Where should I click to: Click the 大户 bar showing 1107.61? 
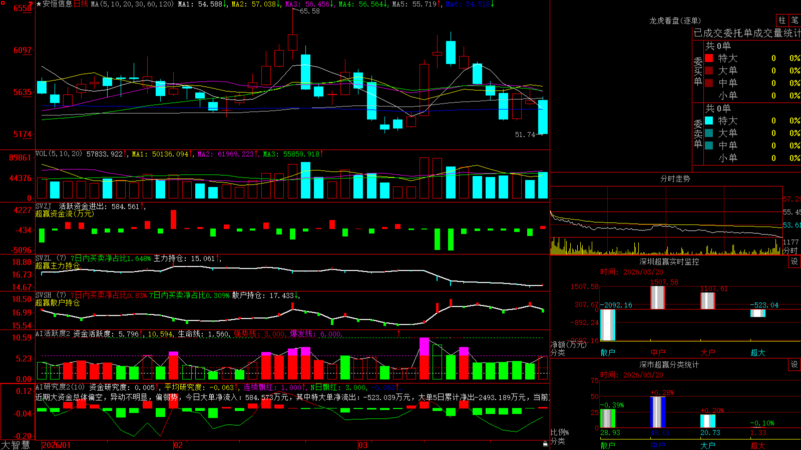[707, 301]
